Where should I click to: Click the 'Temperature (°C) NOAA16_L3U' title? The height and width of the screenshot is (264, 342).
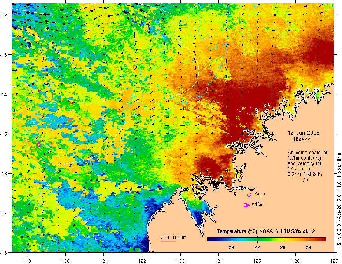(266, 231)
